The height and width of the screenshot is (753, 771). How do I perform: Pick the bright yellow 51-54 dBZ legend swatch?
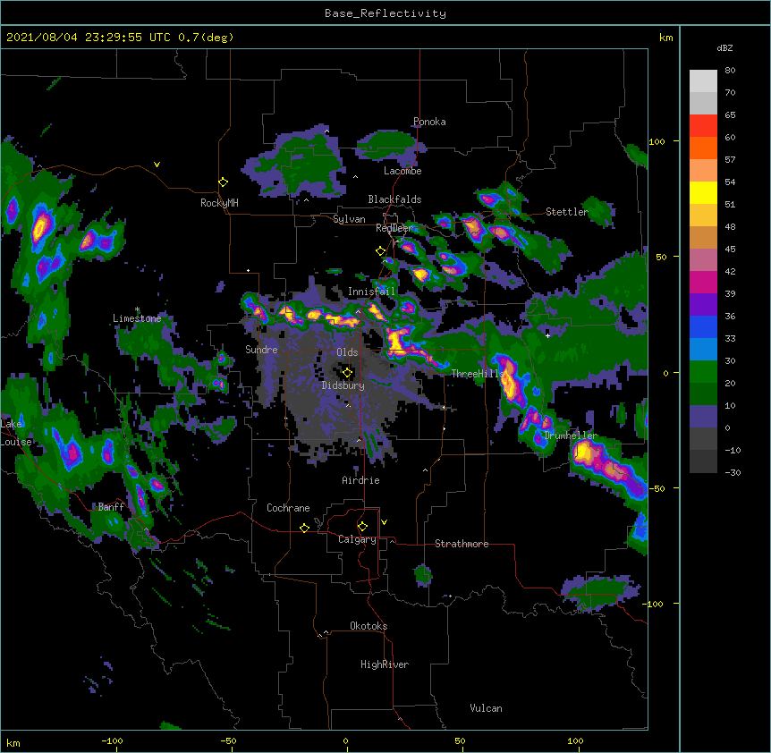(703, 192)
